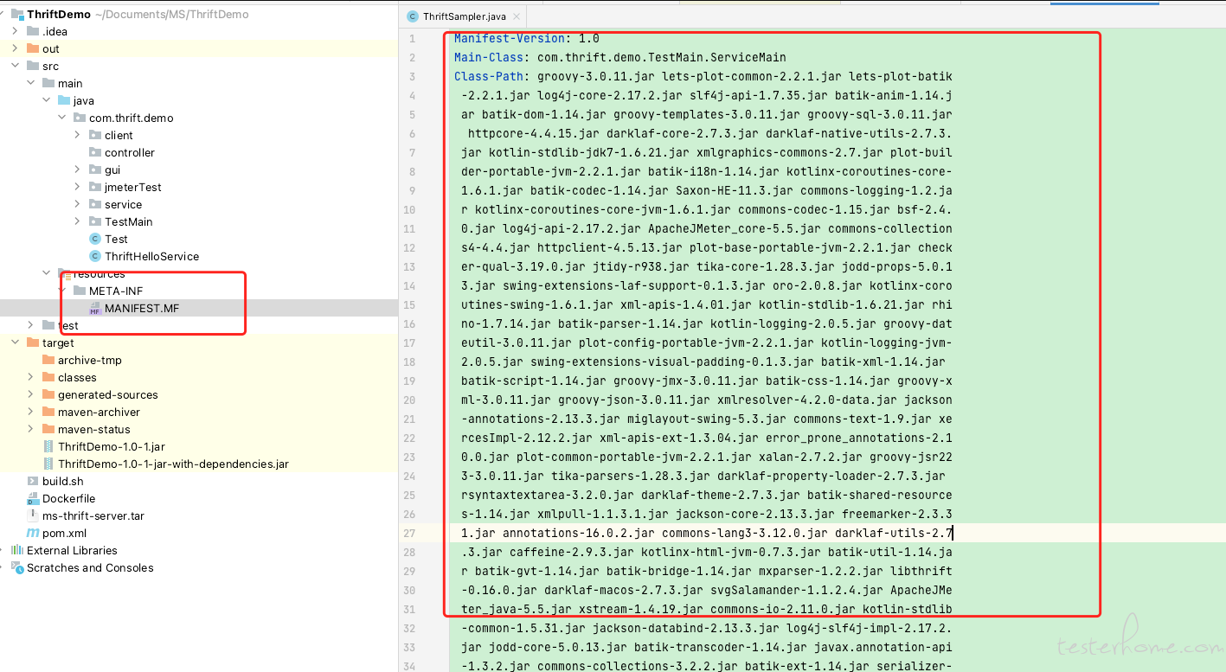The height and width of the screenshot is (672, 1226).
Task: Click 'com.thrift.demo.TestMain.ServiceMain' value
Action: [x=662, y=57]
